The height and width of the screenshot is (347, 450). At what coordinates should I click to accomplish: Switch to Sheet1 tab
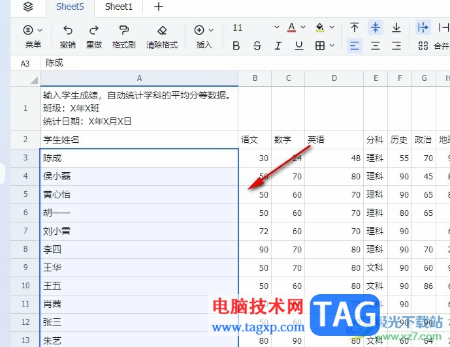coord(118,7)
